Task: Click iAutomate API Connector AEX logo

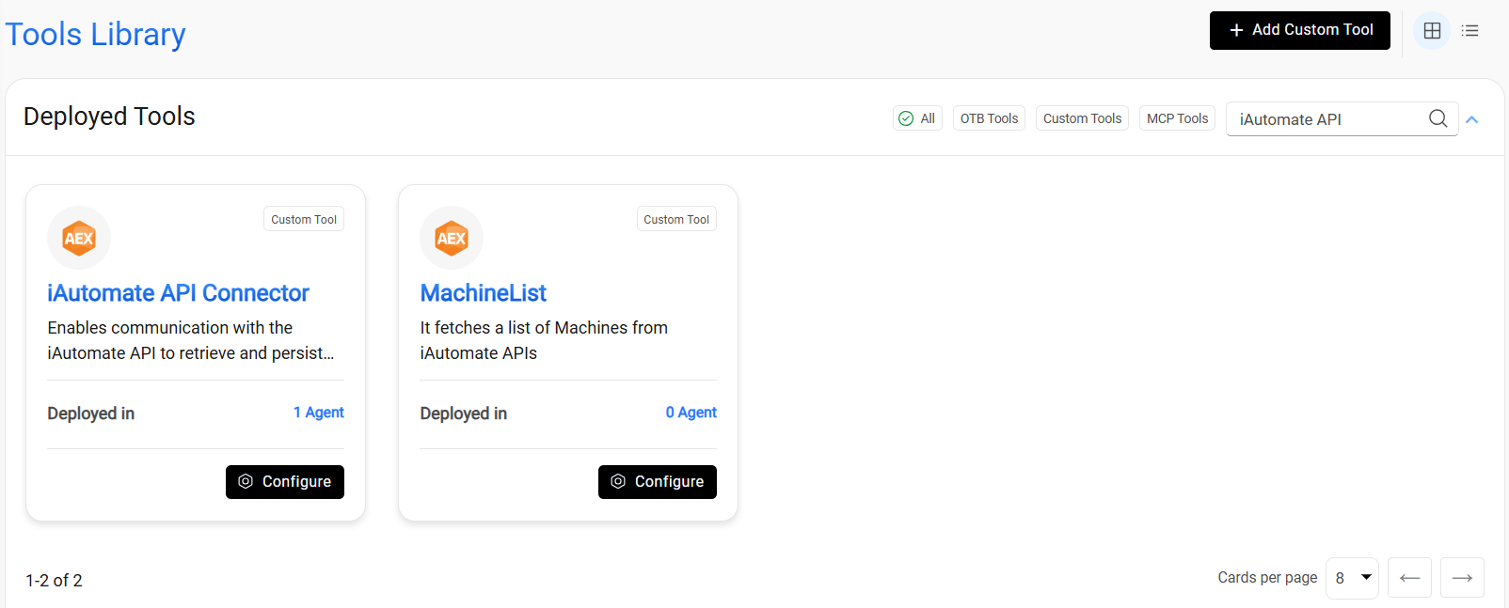Action: click(x=79, y=238)
